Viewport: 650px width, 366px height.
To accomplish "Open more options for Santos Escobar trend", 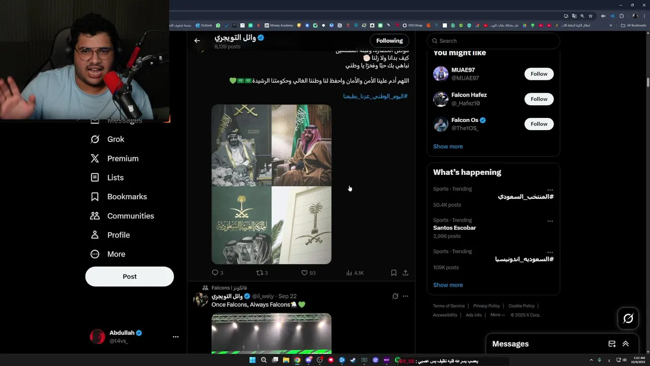I will click(x=550, y=221).
